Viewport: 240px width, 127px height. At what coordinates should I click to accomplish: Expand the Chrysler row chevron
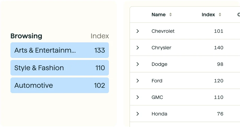coord(138,47)
